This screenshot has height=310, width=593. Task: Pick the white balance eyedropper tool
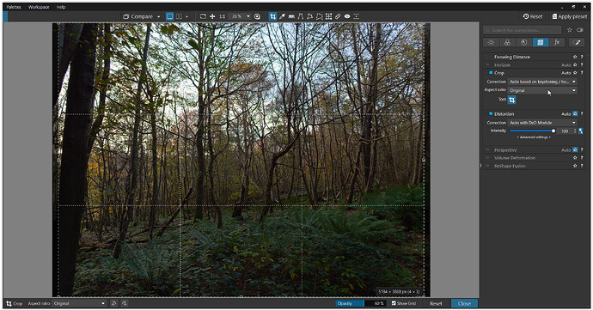tap(282, 16)
